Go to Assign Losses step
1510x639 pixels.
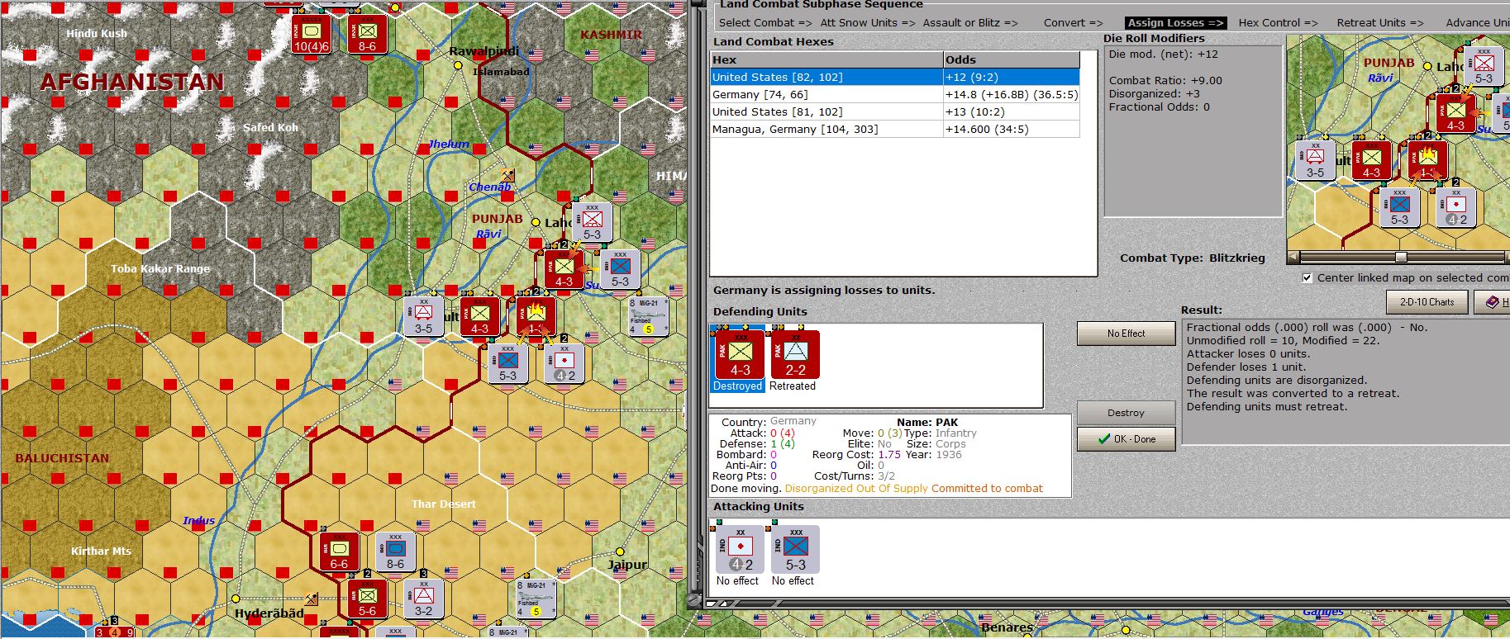click(x=1175, y=23)
